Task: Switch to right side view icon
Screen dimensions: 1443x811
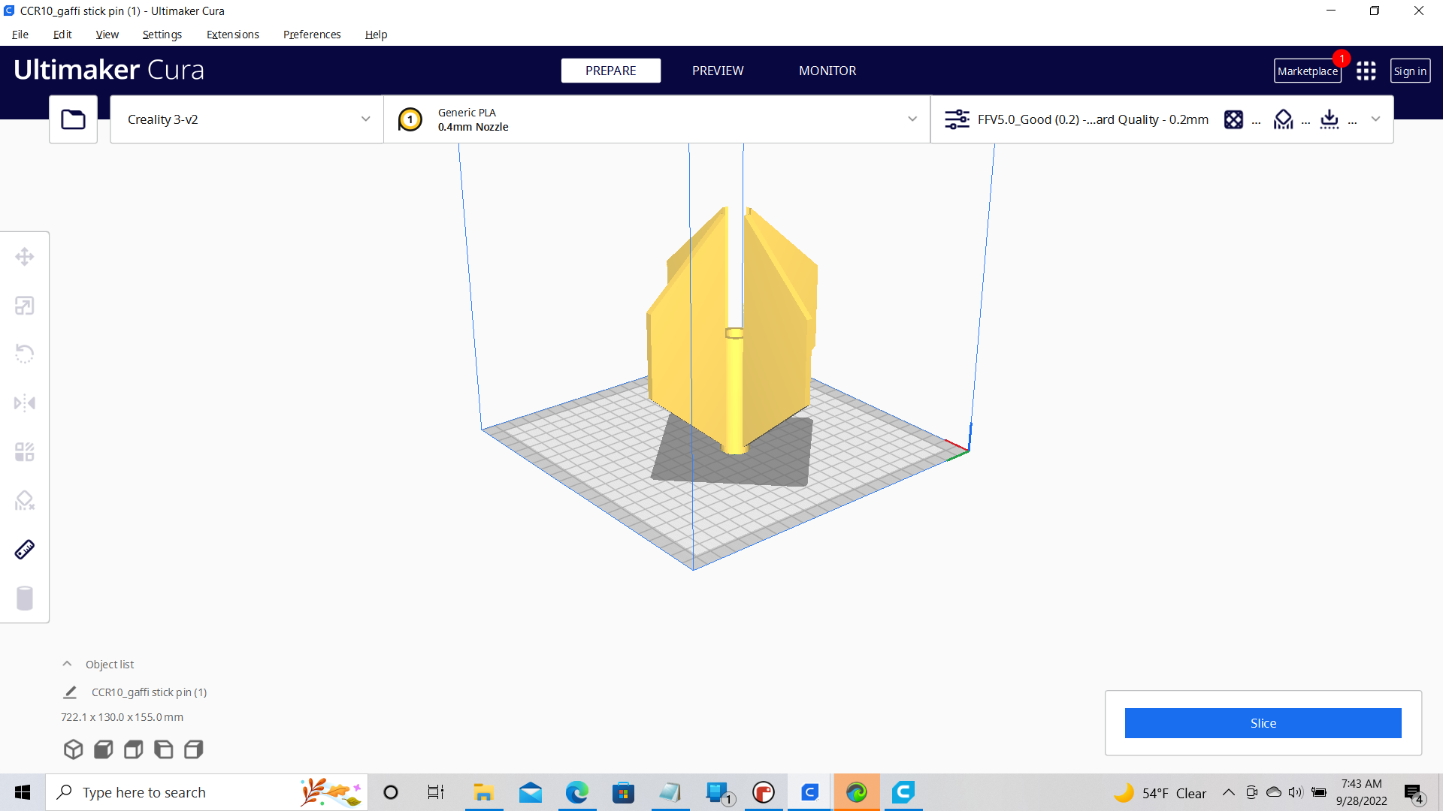Action: [194, 749]
